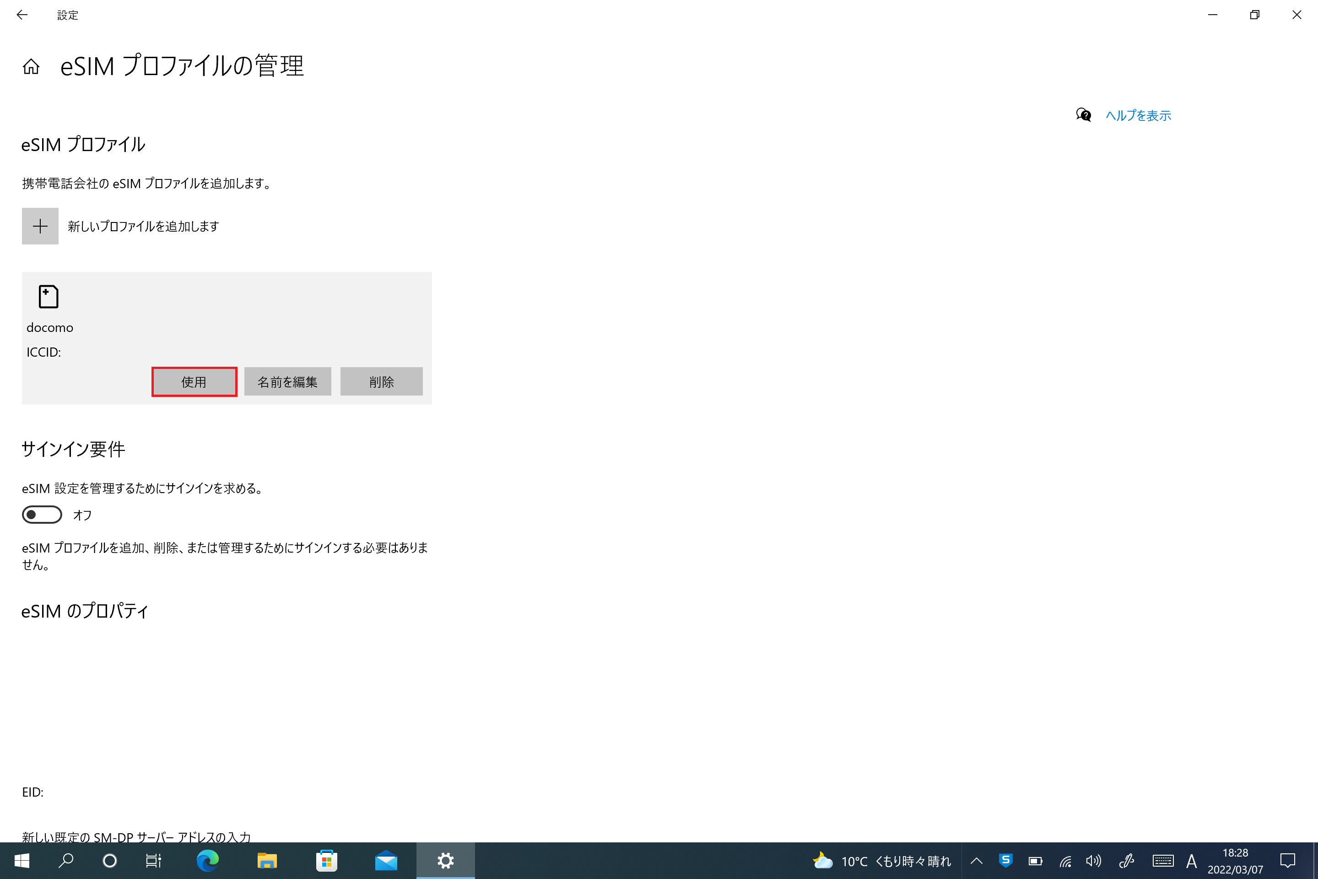The width and height of the screenshot is (1318, 879).
Task: Open clock showing 18:28 date
Action: 1235,861
